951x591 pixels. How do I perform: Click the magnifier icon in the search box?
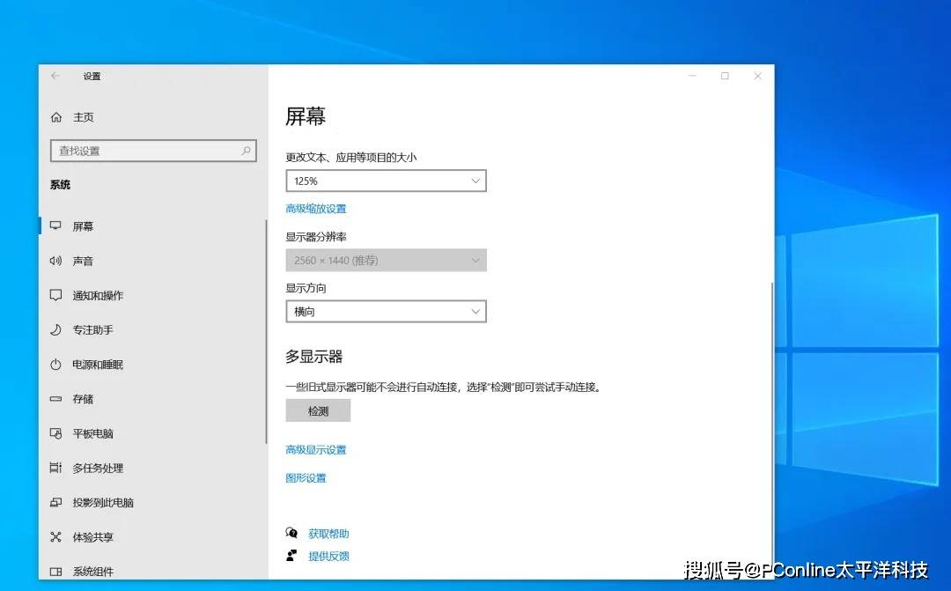pyautogui.click(x=246, y=151)
